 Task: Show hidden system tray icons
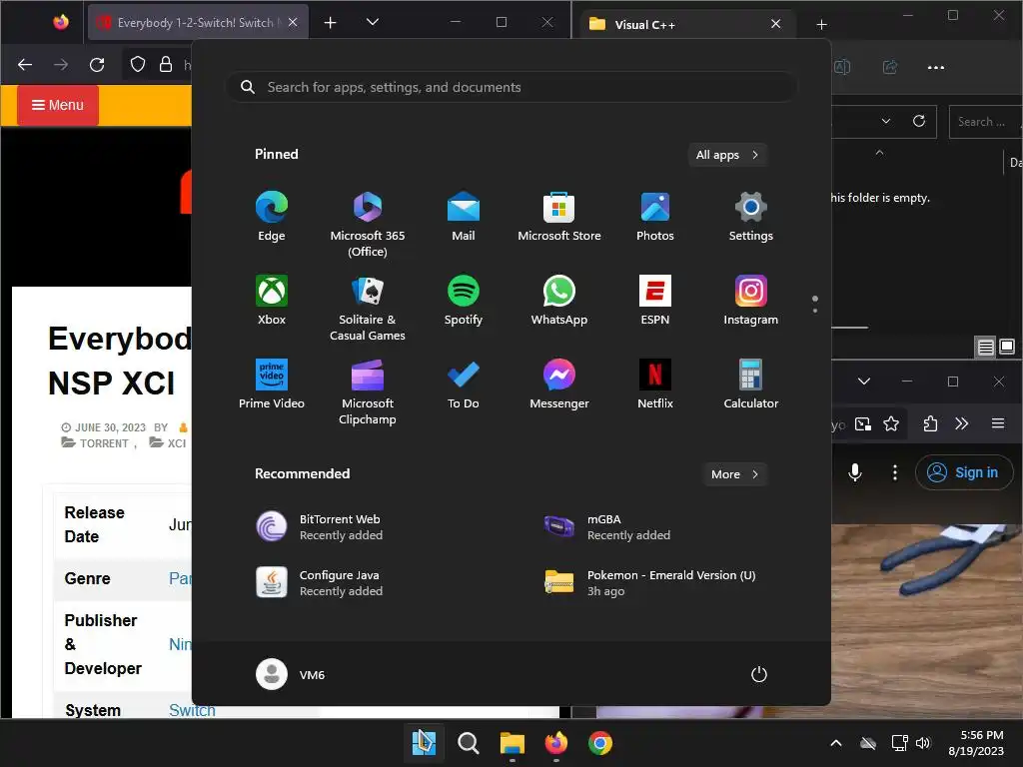(836, 743)
